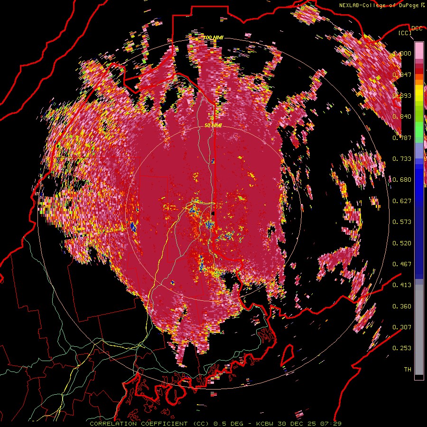Click the 0.840 value on the color scale
This screenshot has width=427, height=427.
[402, 117]
